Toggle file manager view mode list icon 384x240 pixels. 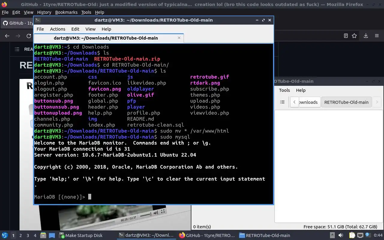282,102
